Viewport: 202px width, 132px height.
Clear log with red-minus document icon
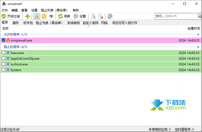[x=101, y=16]
